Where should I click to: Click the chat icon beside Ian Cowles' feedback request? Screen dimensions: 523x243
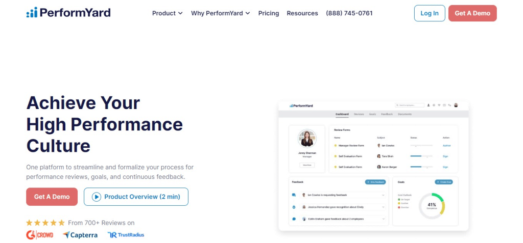pyautogui.click(x=294, y=195)
